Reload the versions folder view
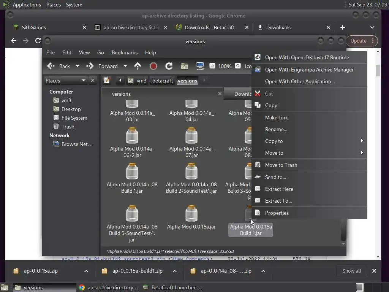The height and width of the screenshot is (292, 389). click(169, 66)
